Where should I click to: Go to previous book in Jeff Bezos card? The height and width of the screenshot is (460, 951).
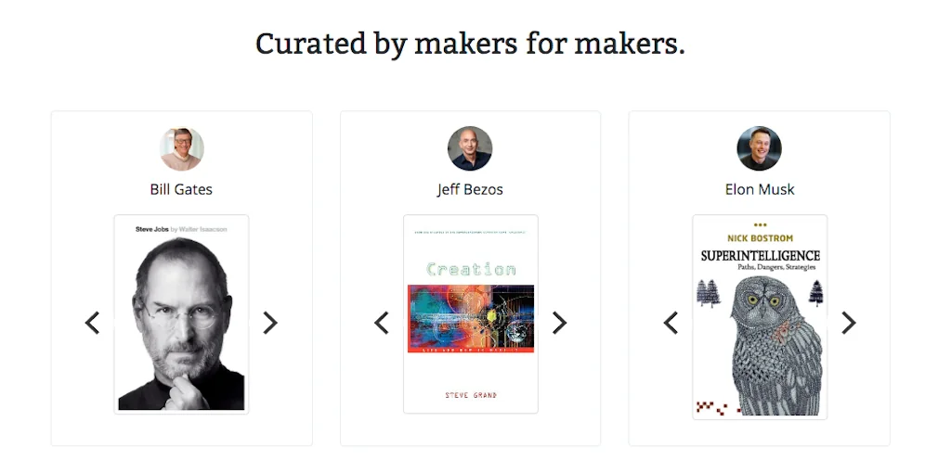(x=381, y=323)
